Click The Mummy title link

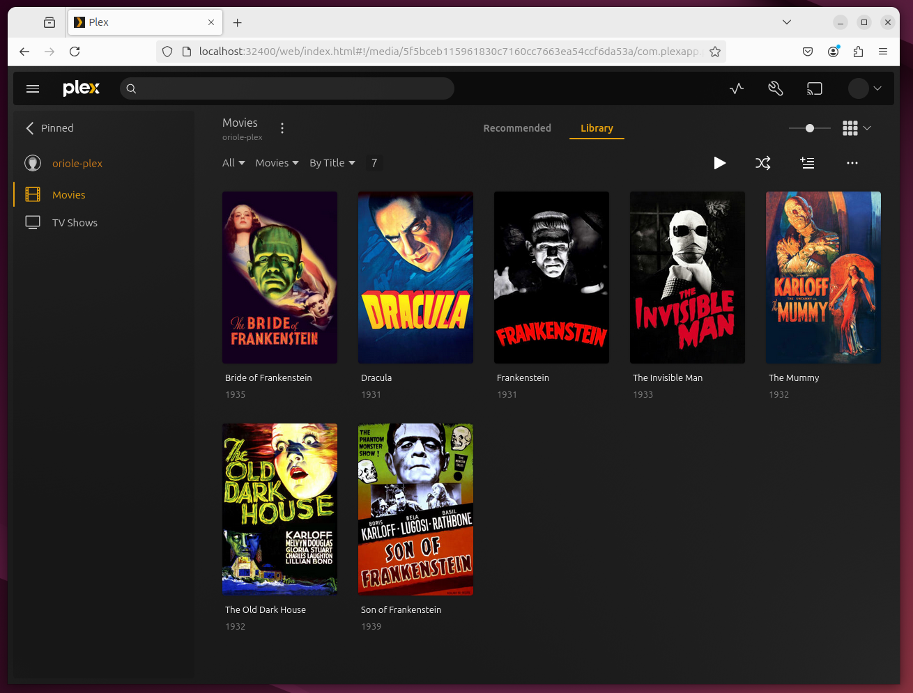click(794, 377)
